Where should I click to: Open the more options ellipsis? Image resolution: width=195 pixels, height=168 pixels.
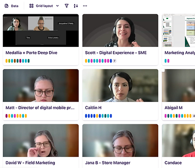[85, 6]
